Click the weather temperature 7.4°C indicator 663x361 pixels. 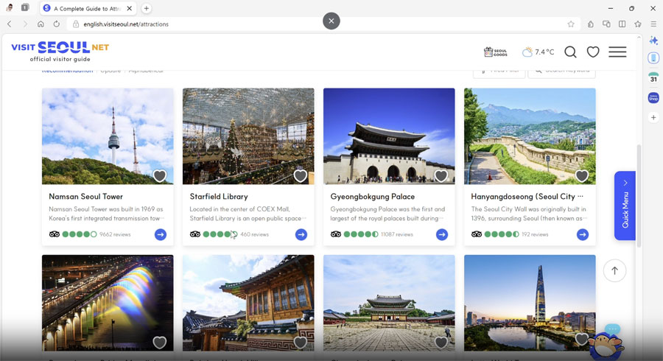coord(538,52)
